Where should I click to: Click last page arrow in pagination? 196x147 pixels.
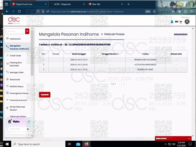[x=124, y=84]
